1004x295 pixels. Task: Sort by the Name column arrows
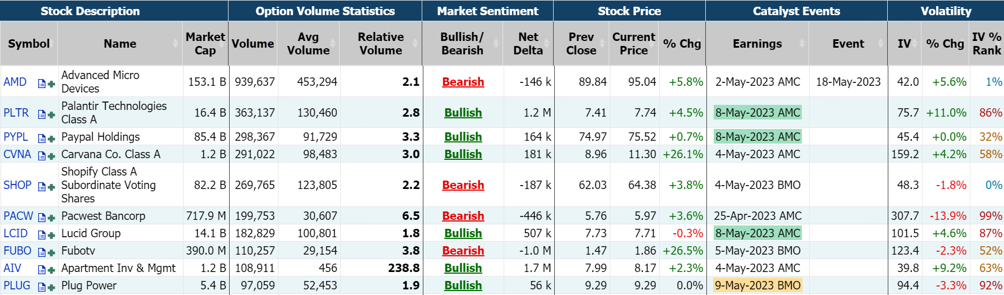point(176,44)
